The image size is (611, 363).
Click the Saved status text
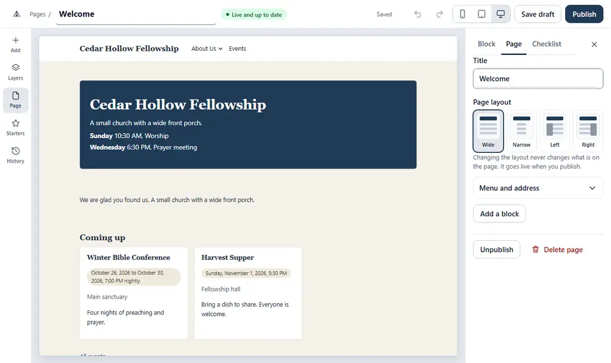(384, 15)
